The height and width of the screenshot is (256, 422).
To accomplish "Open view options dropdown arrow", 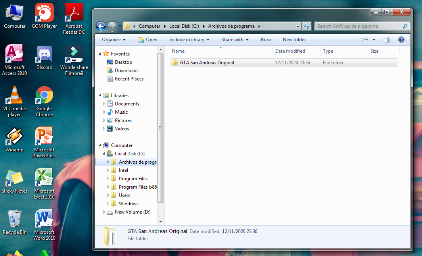I will (374, 40).
